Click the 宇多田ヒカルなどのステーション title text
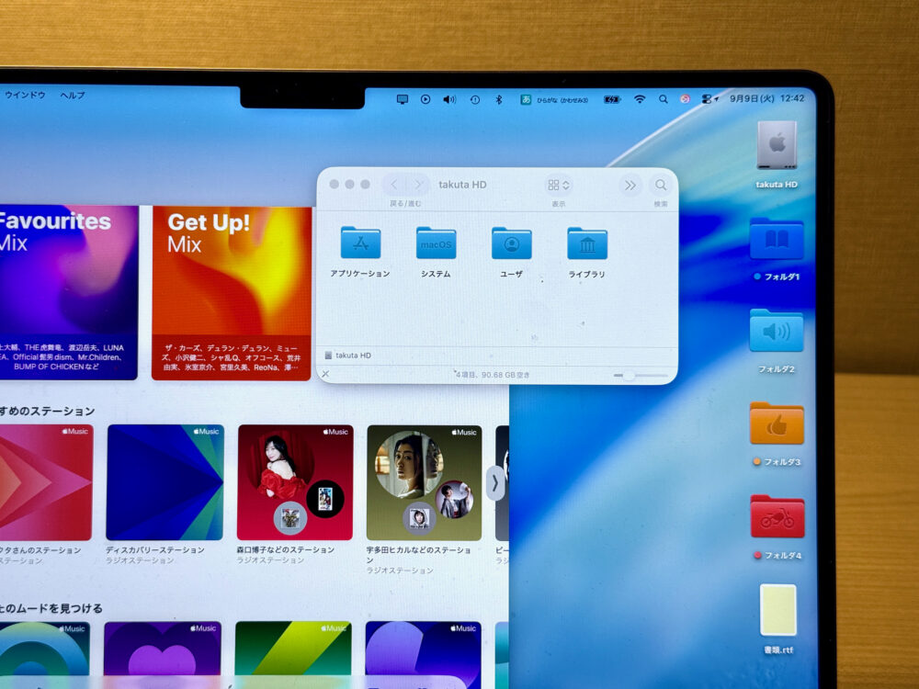 [x=418, y=555]
